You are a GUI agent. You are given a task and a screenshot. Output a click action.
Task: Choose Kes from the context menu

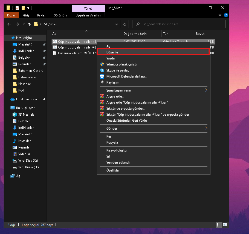coord(154,136)
